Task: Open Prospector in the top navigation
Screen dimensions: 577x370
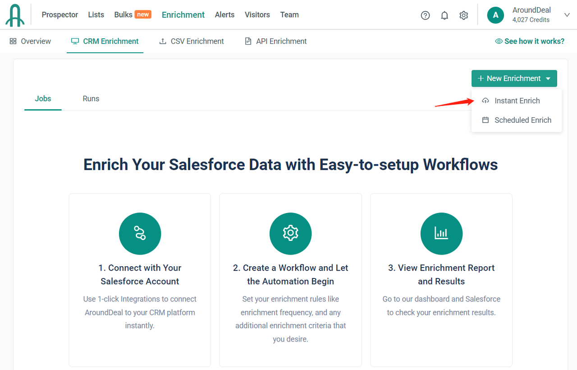Action: [60, 15]
